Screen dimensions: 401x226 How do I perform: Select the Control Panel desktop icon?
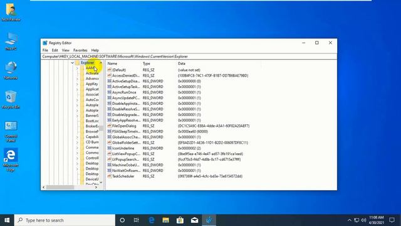point(11,131)
